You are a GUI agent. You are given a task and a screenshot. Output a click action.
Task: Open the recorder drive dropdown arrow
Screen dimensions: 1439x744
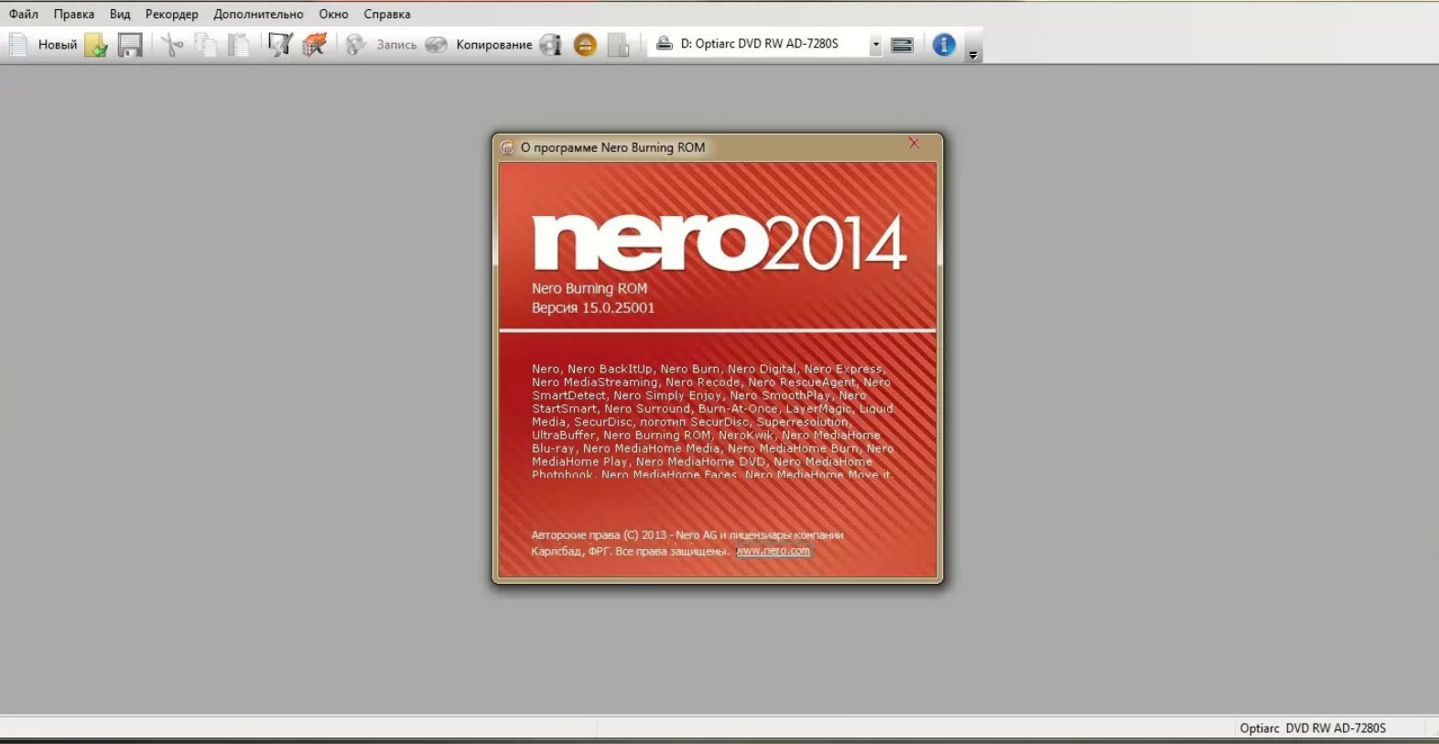875,44
